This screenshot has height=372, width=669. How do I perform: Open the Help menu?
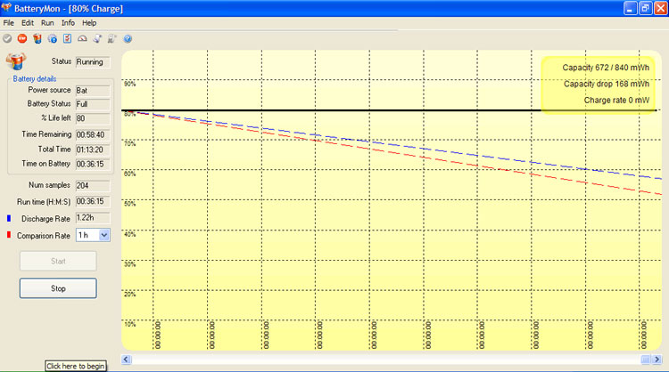click(x=89, y=23)
